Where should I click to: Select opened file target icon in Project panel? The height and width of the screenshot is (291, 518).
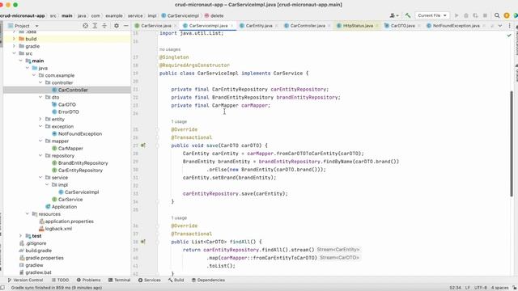click(85, 26)
